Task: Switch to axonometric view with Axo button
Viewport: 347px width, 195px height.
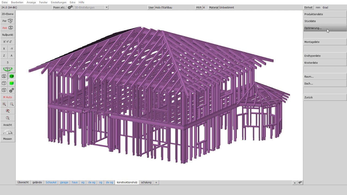Action: coord(8,28)
